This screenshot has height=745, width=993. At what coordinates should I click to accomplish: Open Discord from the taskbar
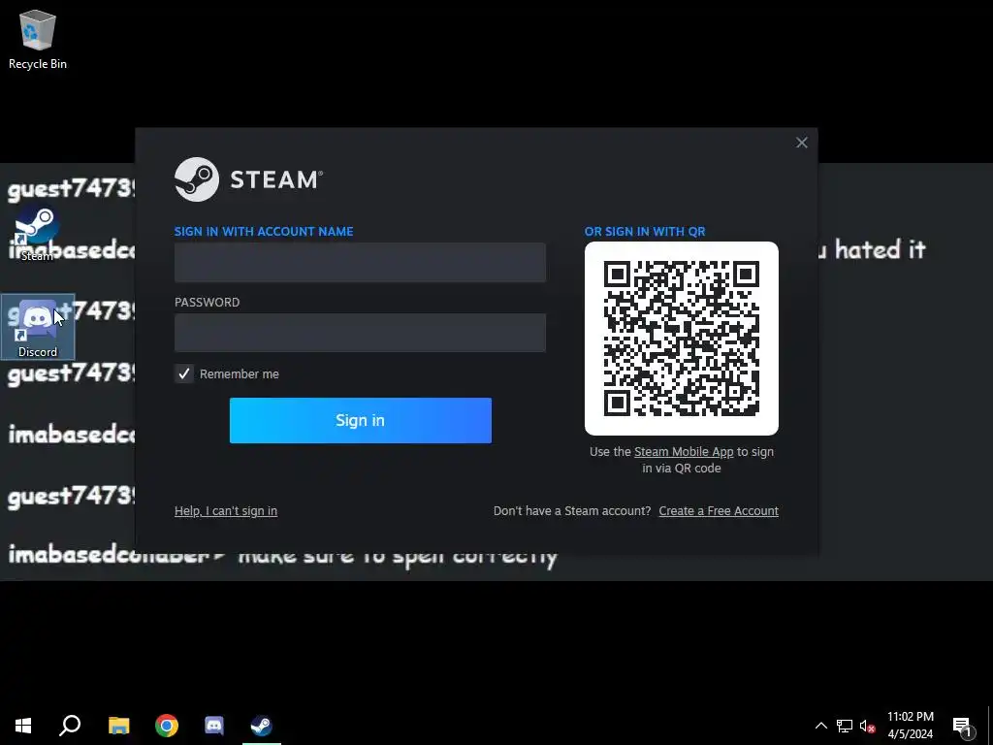tap(214, 726)
